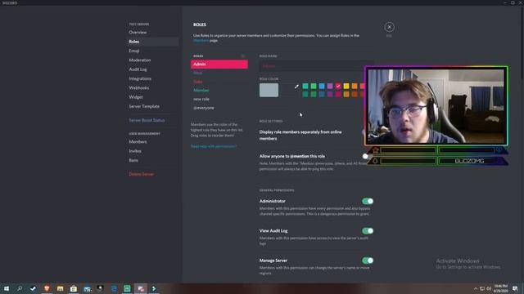This screenshot has width=524, height=294.
Task: Pick the purple swatch in the top row
Action: point(330,87)
